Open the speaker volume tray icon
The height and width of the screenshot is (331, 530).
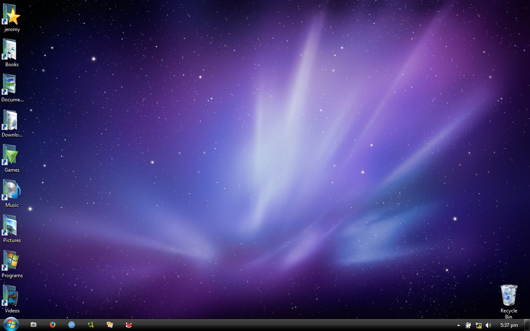click(489, 325)
